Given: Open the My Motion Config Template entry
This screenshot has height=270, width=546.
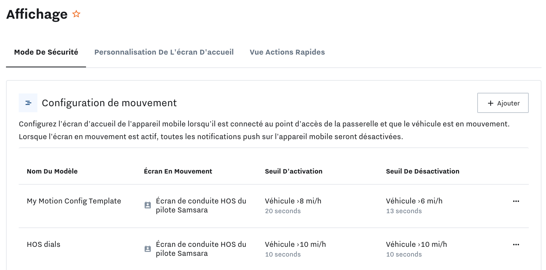Looking at the screenshot, I should 74,201.
